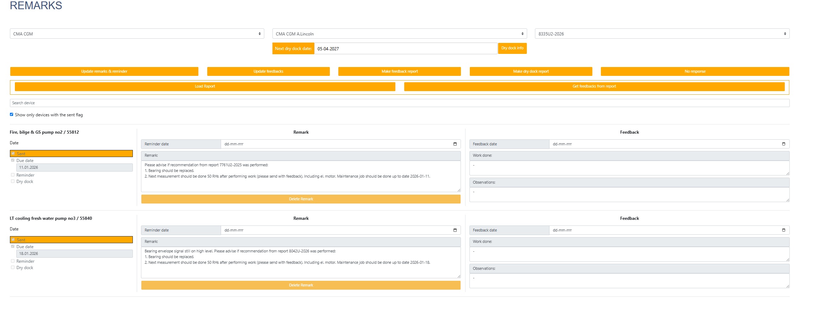This screenshot has width=818, height=329.
Task: Toggle Sent checkbox for LT cooling pump no3
Action: click(13, 240)
